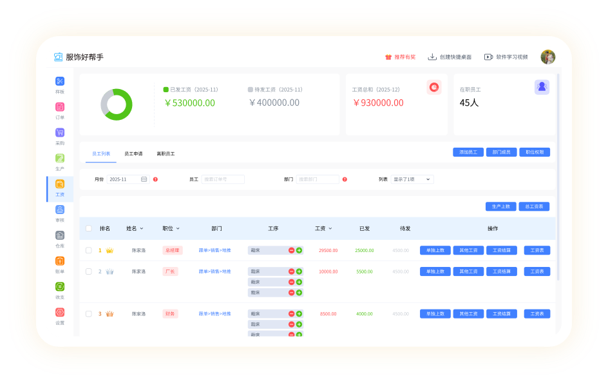Open 设置 settings gear icon in sidebar

coord(60,313)
